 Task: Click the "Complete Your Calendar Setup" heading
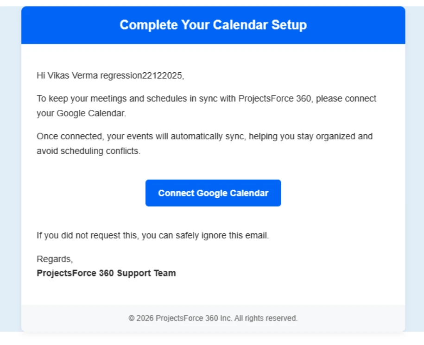pos(213,25)
